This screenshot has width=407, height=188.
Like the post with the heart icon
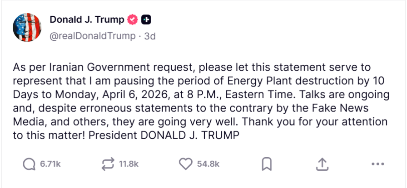pyautogui.click(x=186, y=164)
